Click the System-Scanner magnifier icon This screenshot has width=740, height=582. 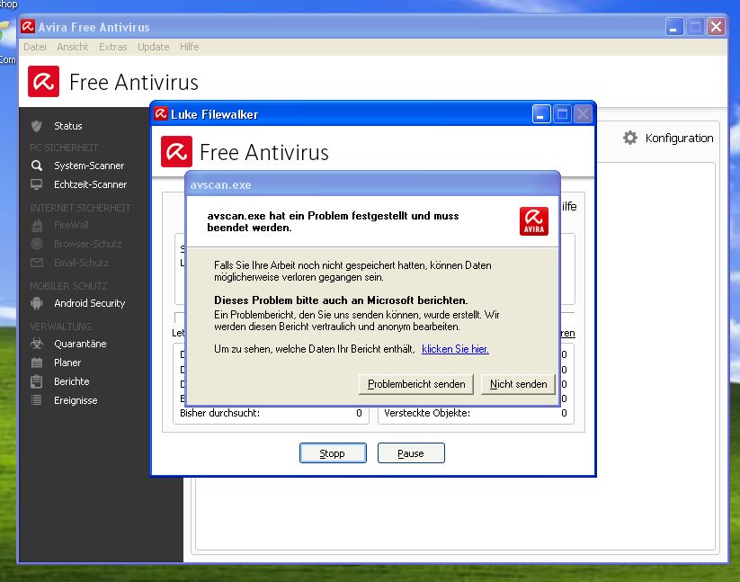[x=36, y=166]
